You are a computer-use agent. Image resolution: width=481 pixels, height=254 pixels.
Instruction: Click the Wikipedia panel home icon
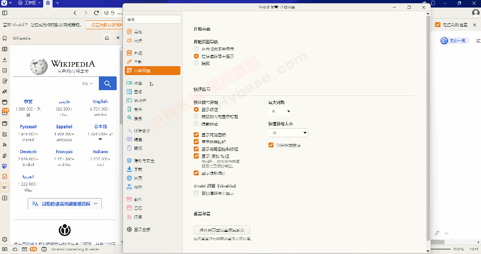pos(107,38)
